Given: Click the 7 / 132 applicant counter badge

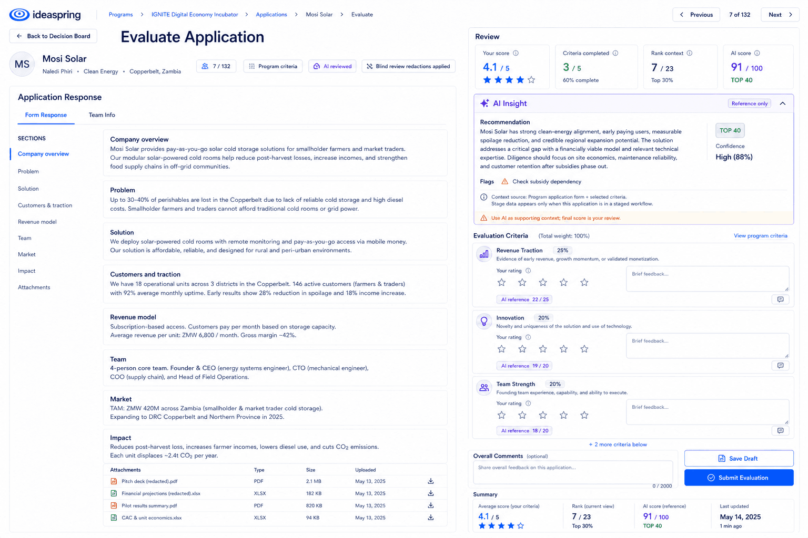Looking at the screenshot, I should (216, 66).
